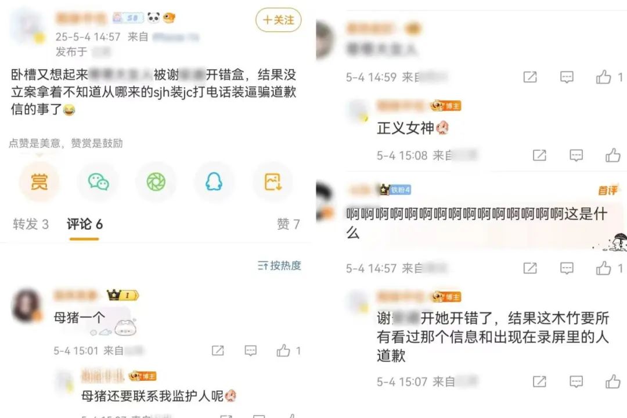Like the 5-4 15:07 blogger reply
627x418 pixels.
pyautogui.click(x=613, y=381)
